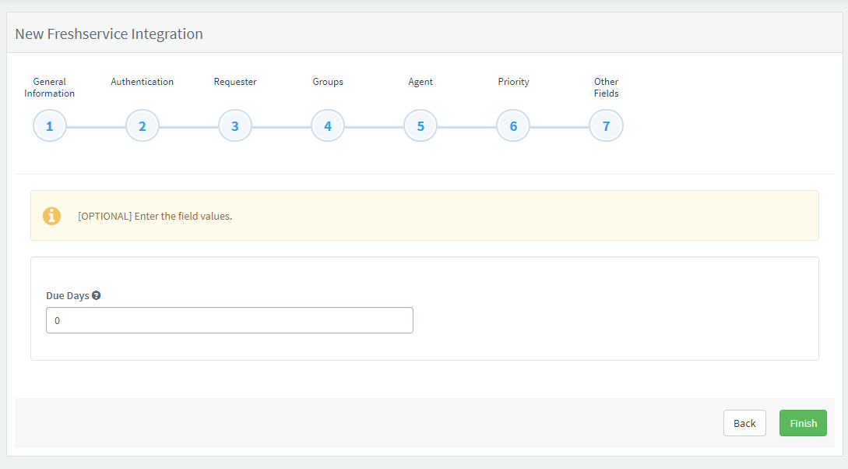Go to step 1 General Information
The image size is (848, 469).
pyautogui.click(x=50, y=126)
